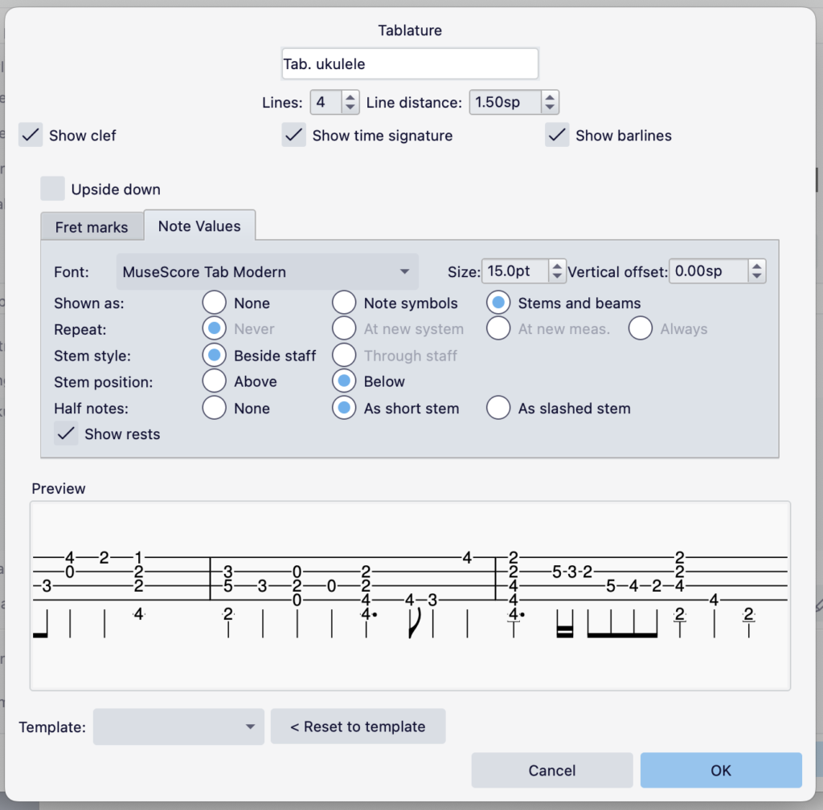
Task: Switch to the Fret marks tab
Action: [x=92, y=226]
